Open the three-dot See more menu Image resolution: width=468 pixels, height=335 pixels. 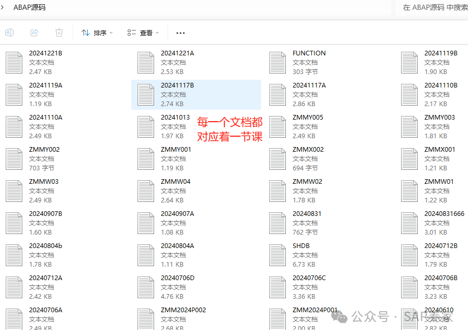[180, 33]
